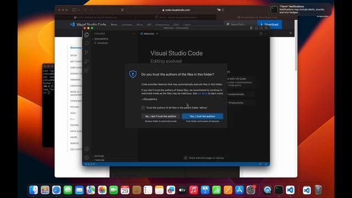Open FaceTime from the Dock
Viewport: 352px width, 198px height.
114,190
